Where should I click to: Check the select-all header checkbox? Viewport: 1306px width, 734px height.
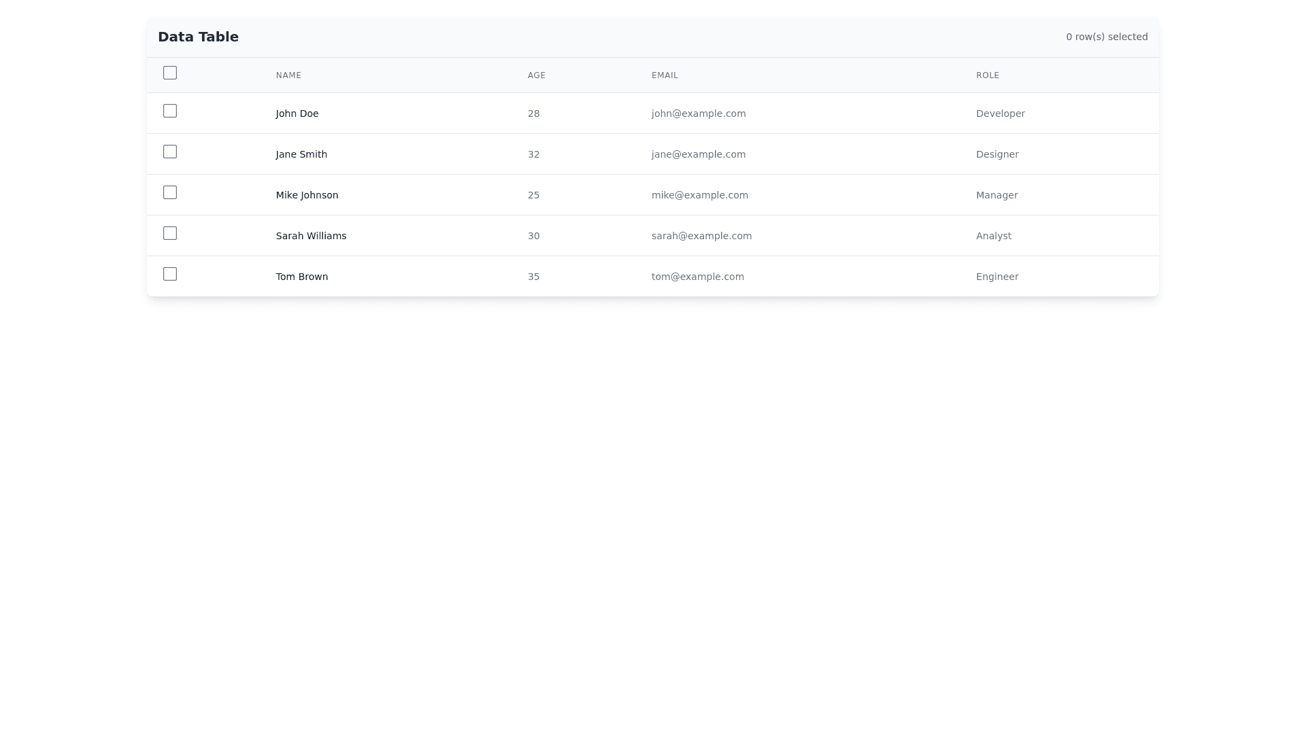170,73
